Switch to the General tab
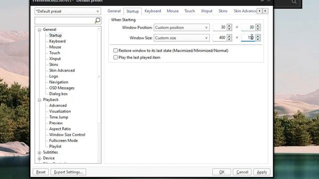This screenshot has width=319, height=179. pyautogui.click(x=114, y=11)
